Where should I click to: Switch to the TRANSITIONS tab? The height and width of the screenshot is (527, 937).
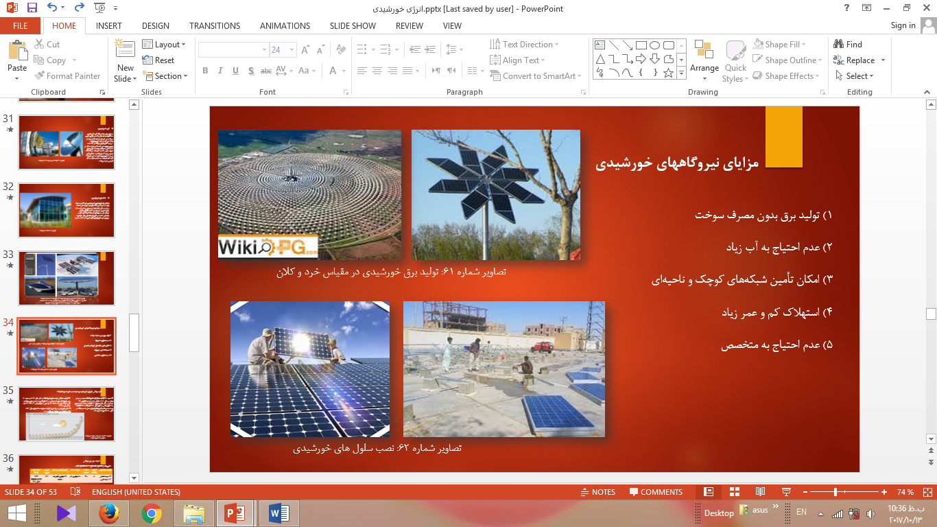click(x=215, y=26)
